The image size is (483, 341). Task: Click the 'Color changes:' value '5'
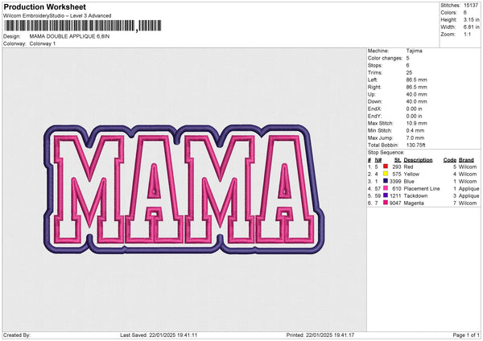click(407, 58)
